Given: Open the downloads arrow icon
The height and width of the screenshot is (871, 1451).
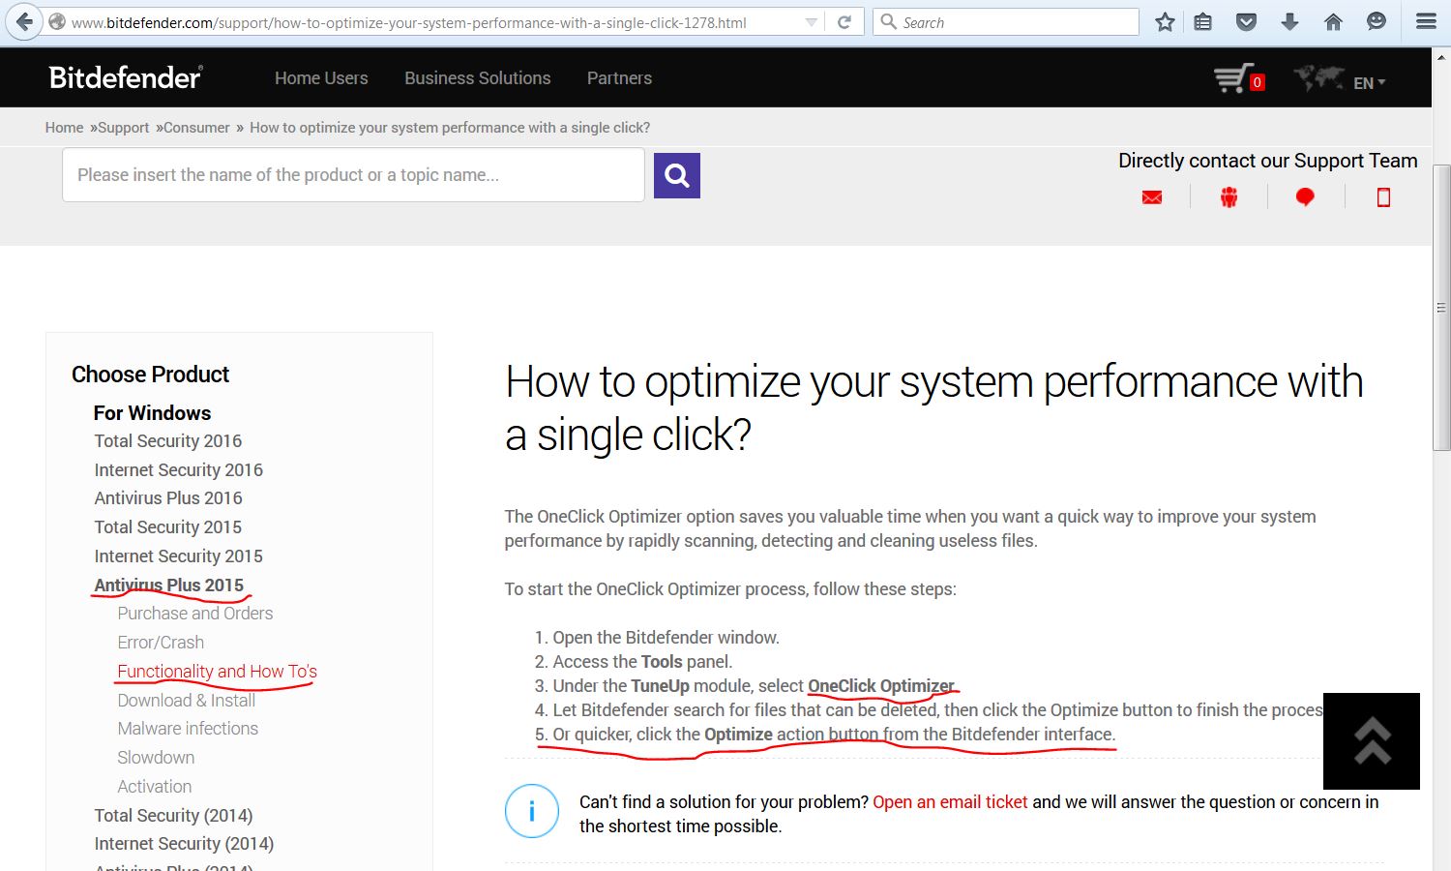Looking at the screenshot, I should (x=1289, y=22).
